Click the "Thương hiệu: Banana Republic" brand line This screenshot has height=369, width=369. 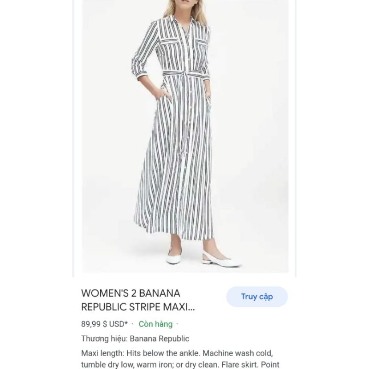135,339
